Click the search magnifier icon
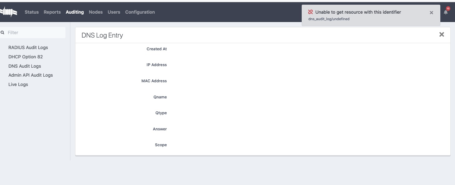Viewport: 455px width, 185px height. coord(2,32)
